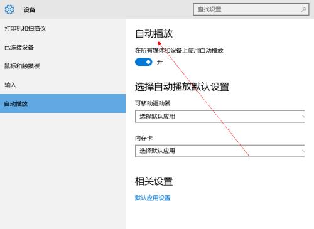Open 已连接设备 settings page

point(63,47)
